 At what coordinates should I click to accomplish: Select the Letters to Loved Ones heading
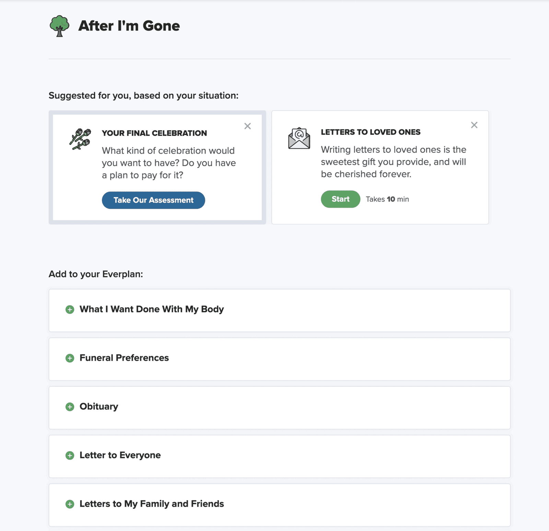pyautogui.click(x=371, y=132)
